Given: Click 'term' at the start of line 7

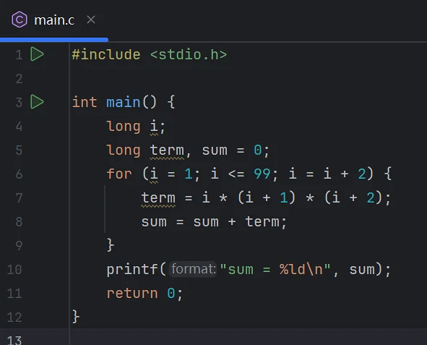Looking at the screenshot, I should 158,198.
